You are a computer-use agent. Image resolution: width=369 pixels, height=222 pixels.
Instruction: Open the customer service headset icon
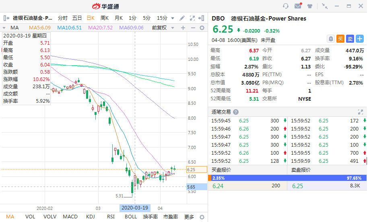coord(286,6)
